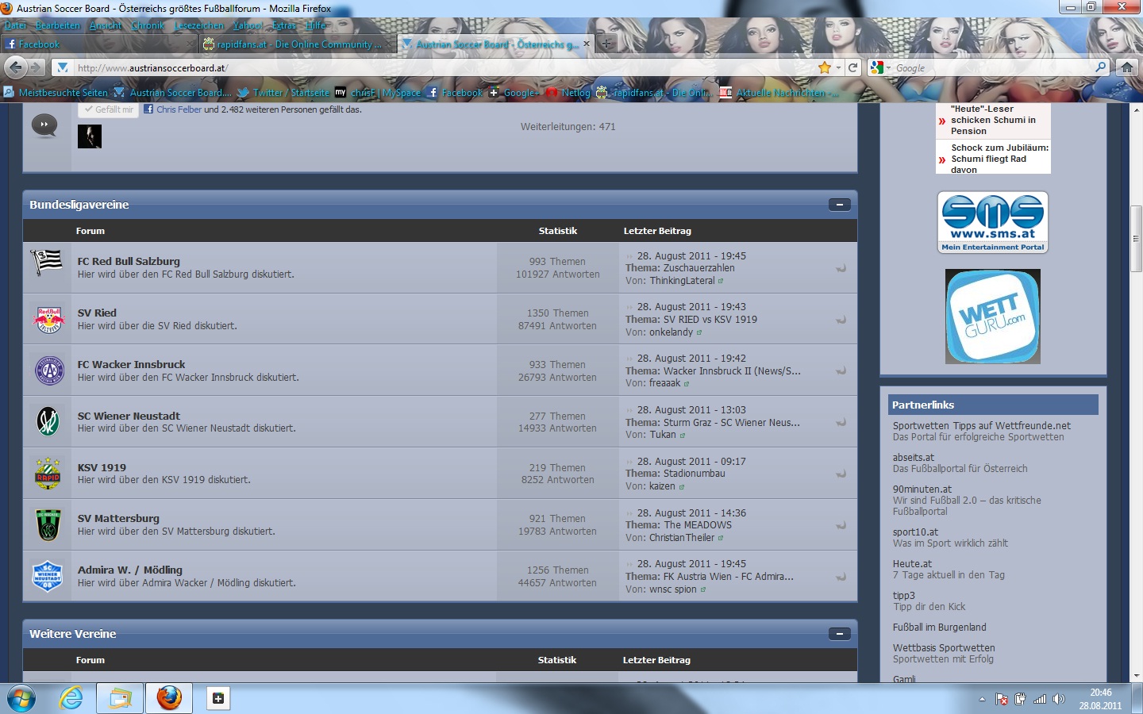This screenshot has width=1143, height=714.
Task: Go to last post arrow in KSV 1919 row
Action: pos(841,474)
